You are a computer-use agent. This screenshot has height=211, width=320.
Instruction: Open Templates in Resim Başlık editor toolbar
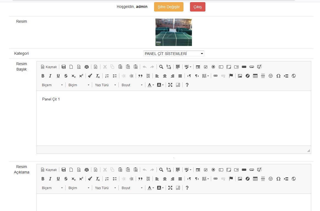95,67
